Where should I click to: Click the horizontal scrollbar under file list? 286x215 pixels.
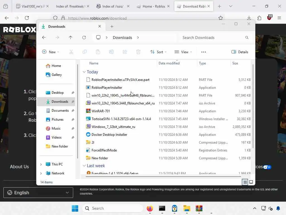coord(163,177)
